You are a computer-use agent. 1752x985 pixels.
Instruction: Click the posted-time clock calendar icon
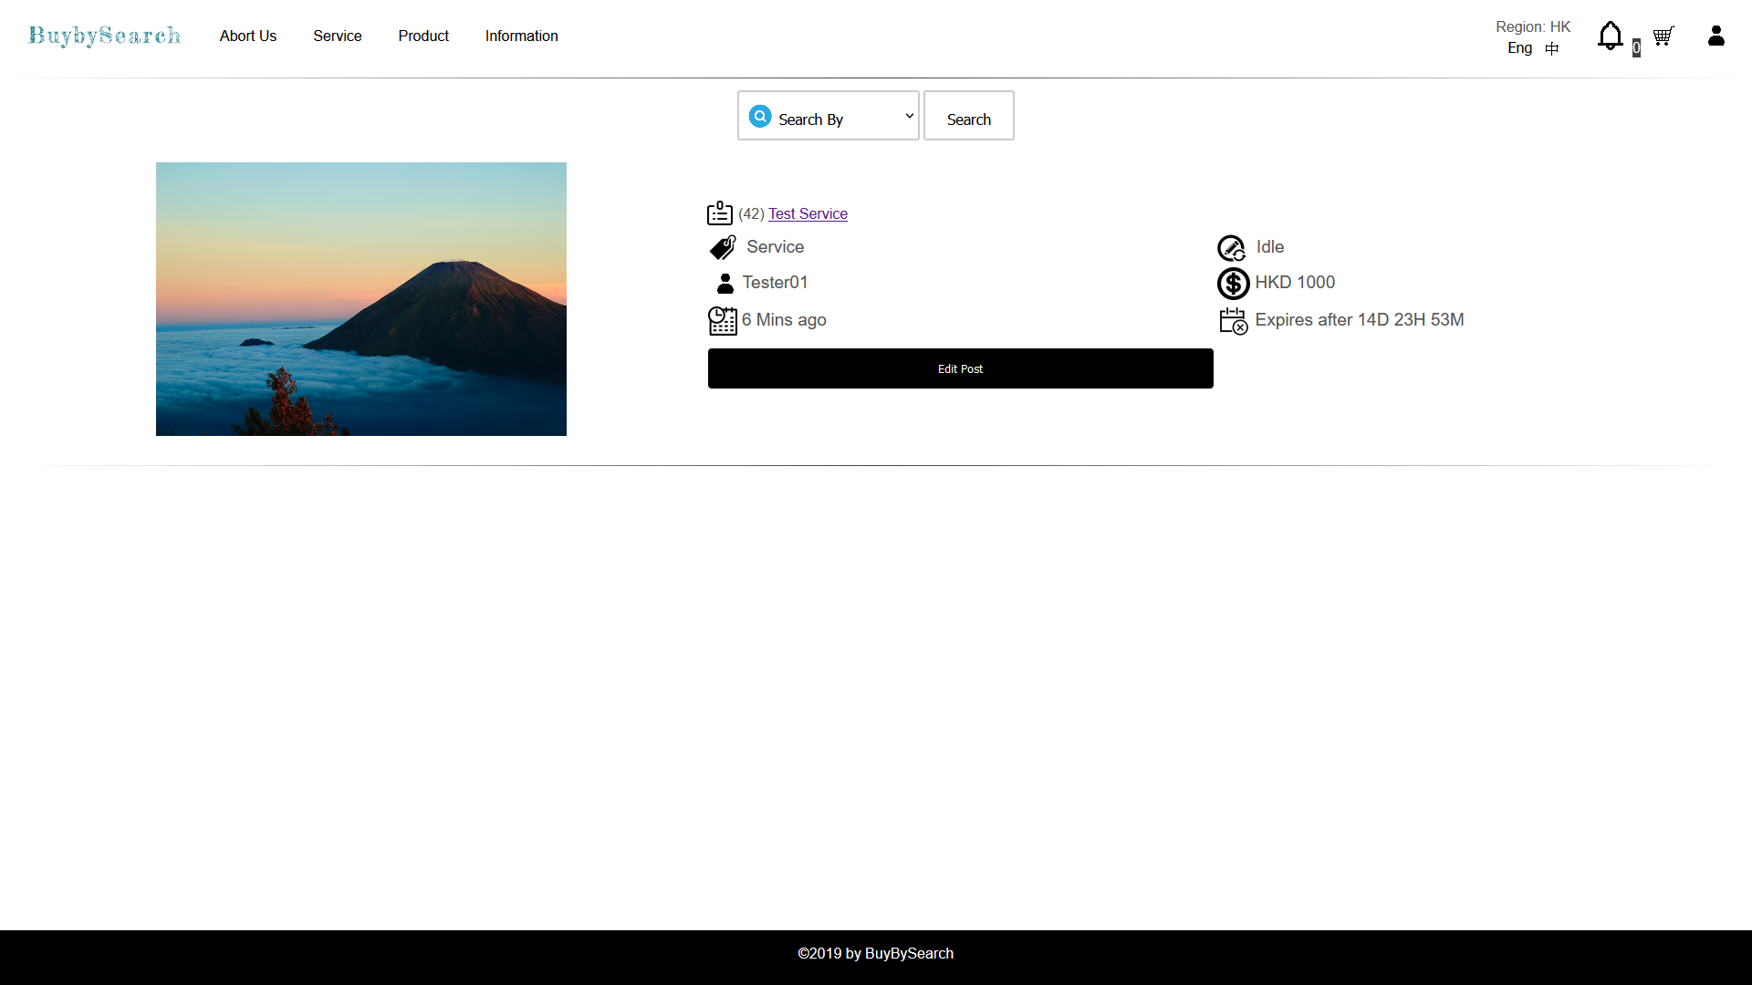722,321
